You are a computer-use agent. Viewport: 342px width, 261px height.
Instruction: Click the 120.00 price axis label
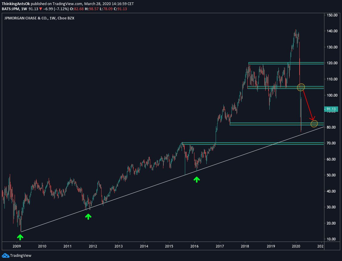[332, 63]
